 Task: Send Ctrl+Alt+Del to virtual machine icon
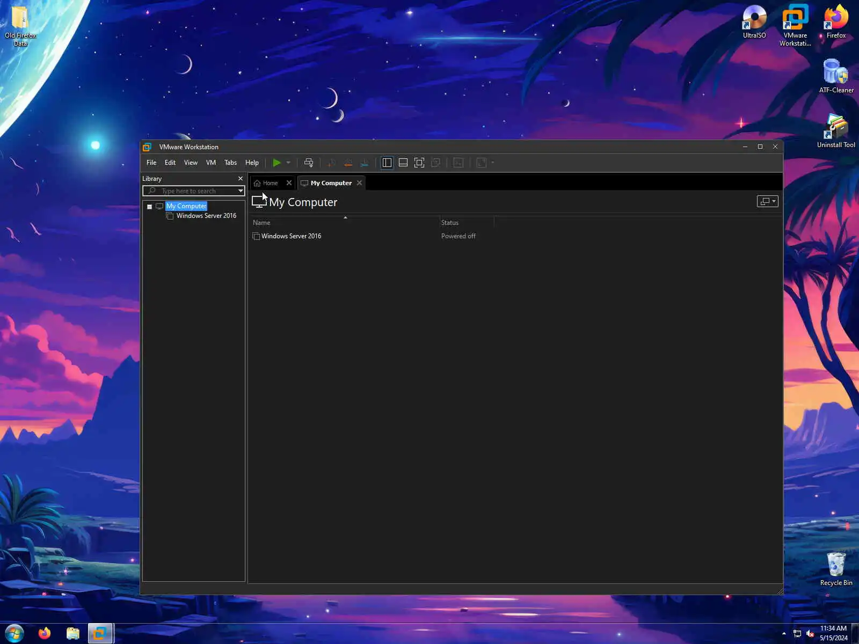[x=309, y=163]
